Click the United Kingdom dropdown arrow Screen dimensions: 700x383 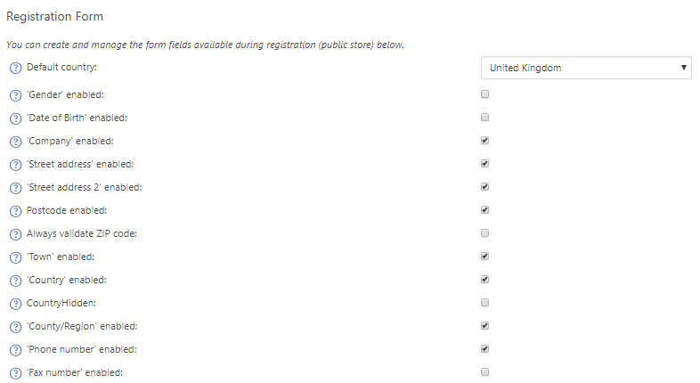click(x=683, y=68)
